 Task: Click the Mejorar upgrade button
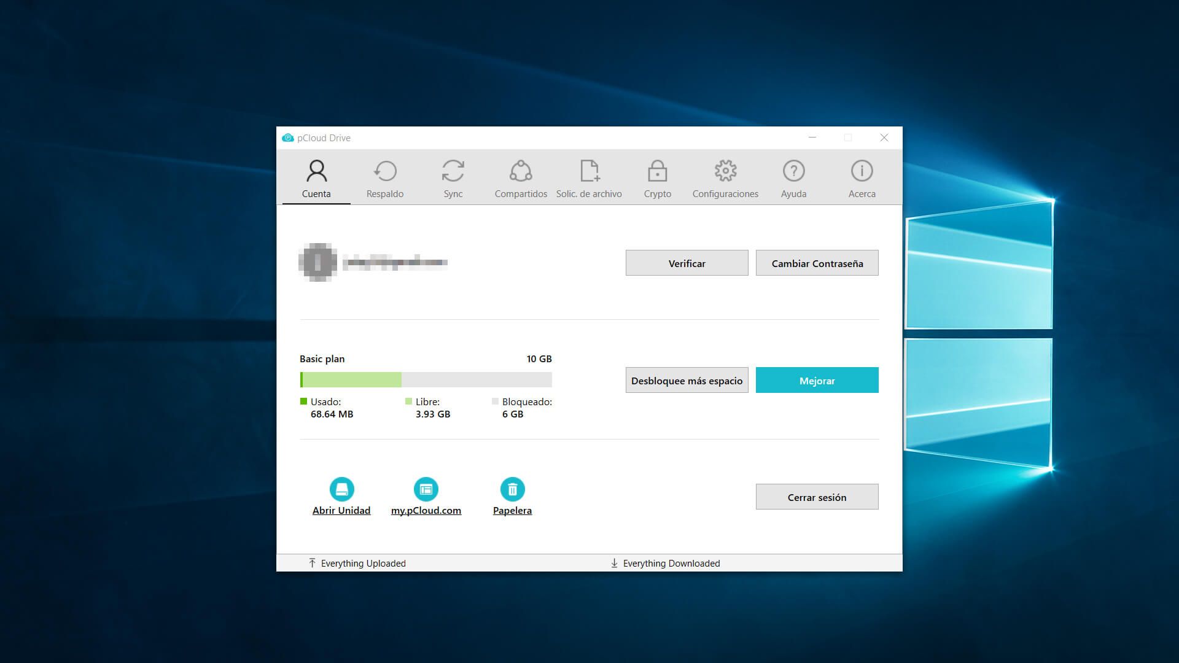click(x=817, y=380)
